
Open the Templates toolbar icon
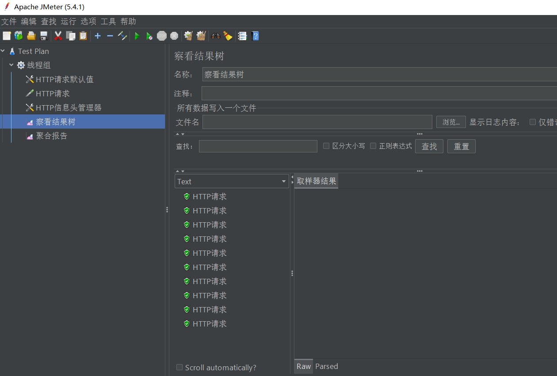19,36
